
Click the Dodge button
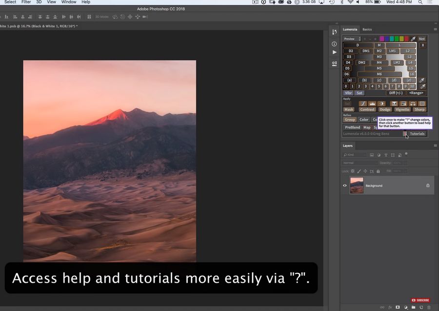point(385,109)
